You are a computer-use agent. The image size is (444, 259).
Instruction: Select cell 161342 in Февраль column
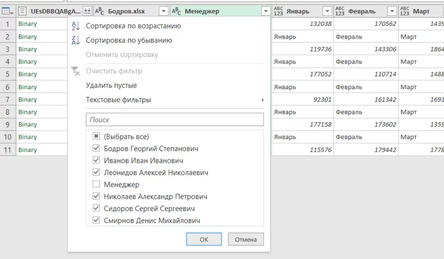(x=366, y=99)
